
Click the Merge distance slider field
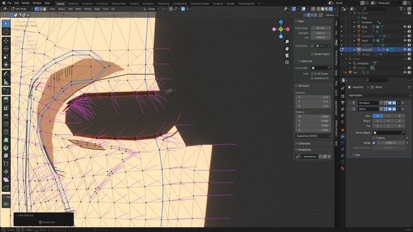click(390, 142)
